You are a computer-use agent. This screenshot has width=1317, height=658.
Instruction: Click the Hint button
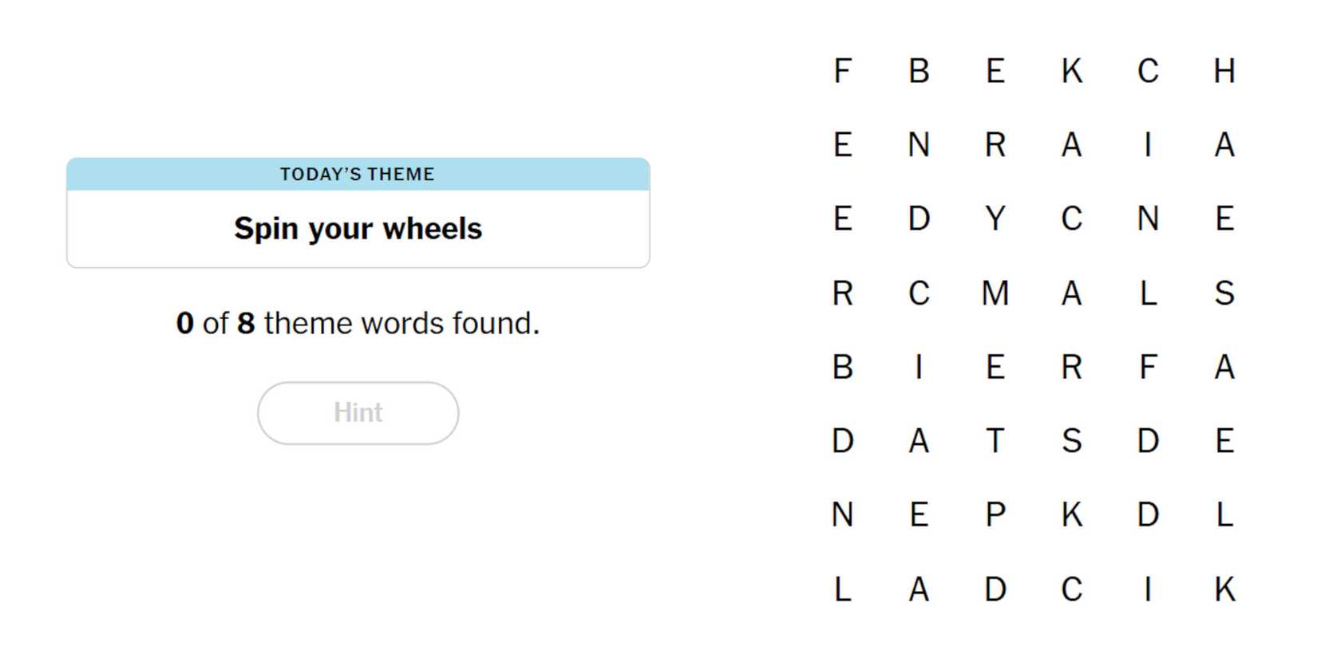coord(358,412)
